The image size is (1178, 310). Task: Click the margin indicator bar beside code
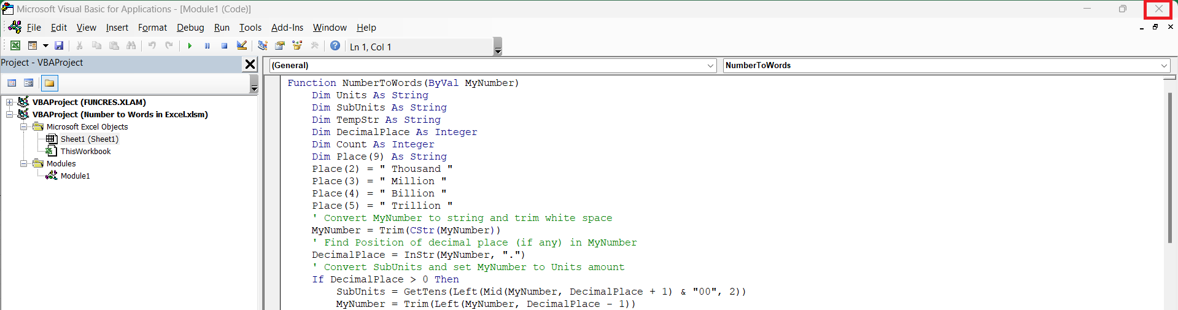[273, 193]
